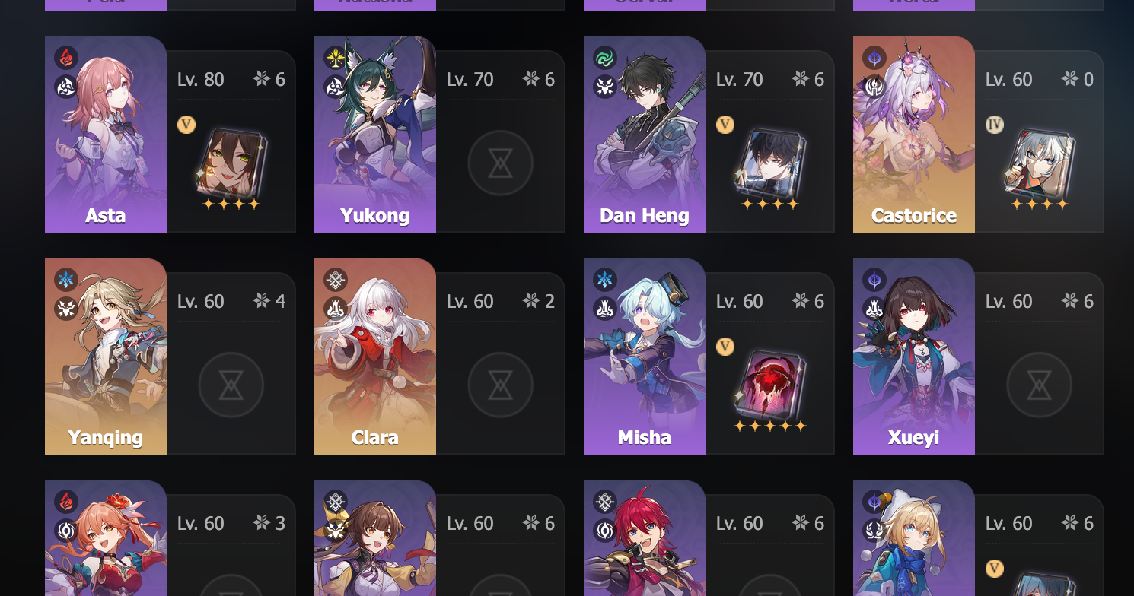
Task: Open Misha's red light cone thumbnail
Action: 770,384
